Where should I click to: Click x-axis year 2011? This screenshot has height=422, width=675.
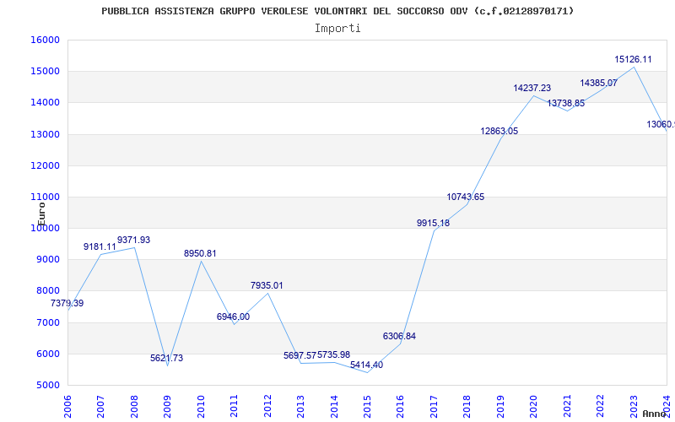click(235, 405)
